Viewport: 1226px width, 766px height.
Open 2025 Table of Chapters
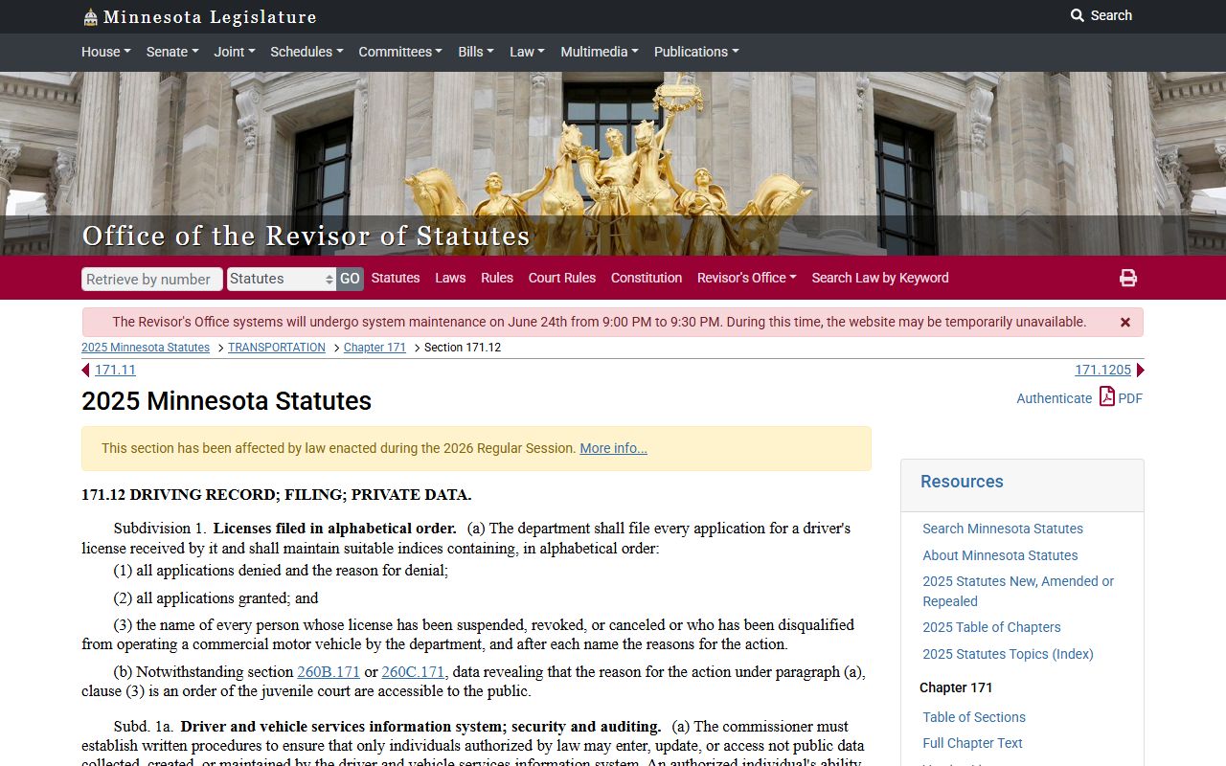[x=991, y=627]
